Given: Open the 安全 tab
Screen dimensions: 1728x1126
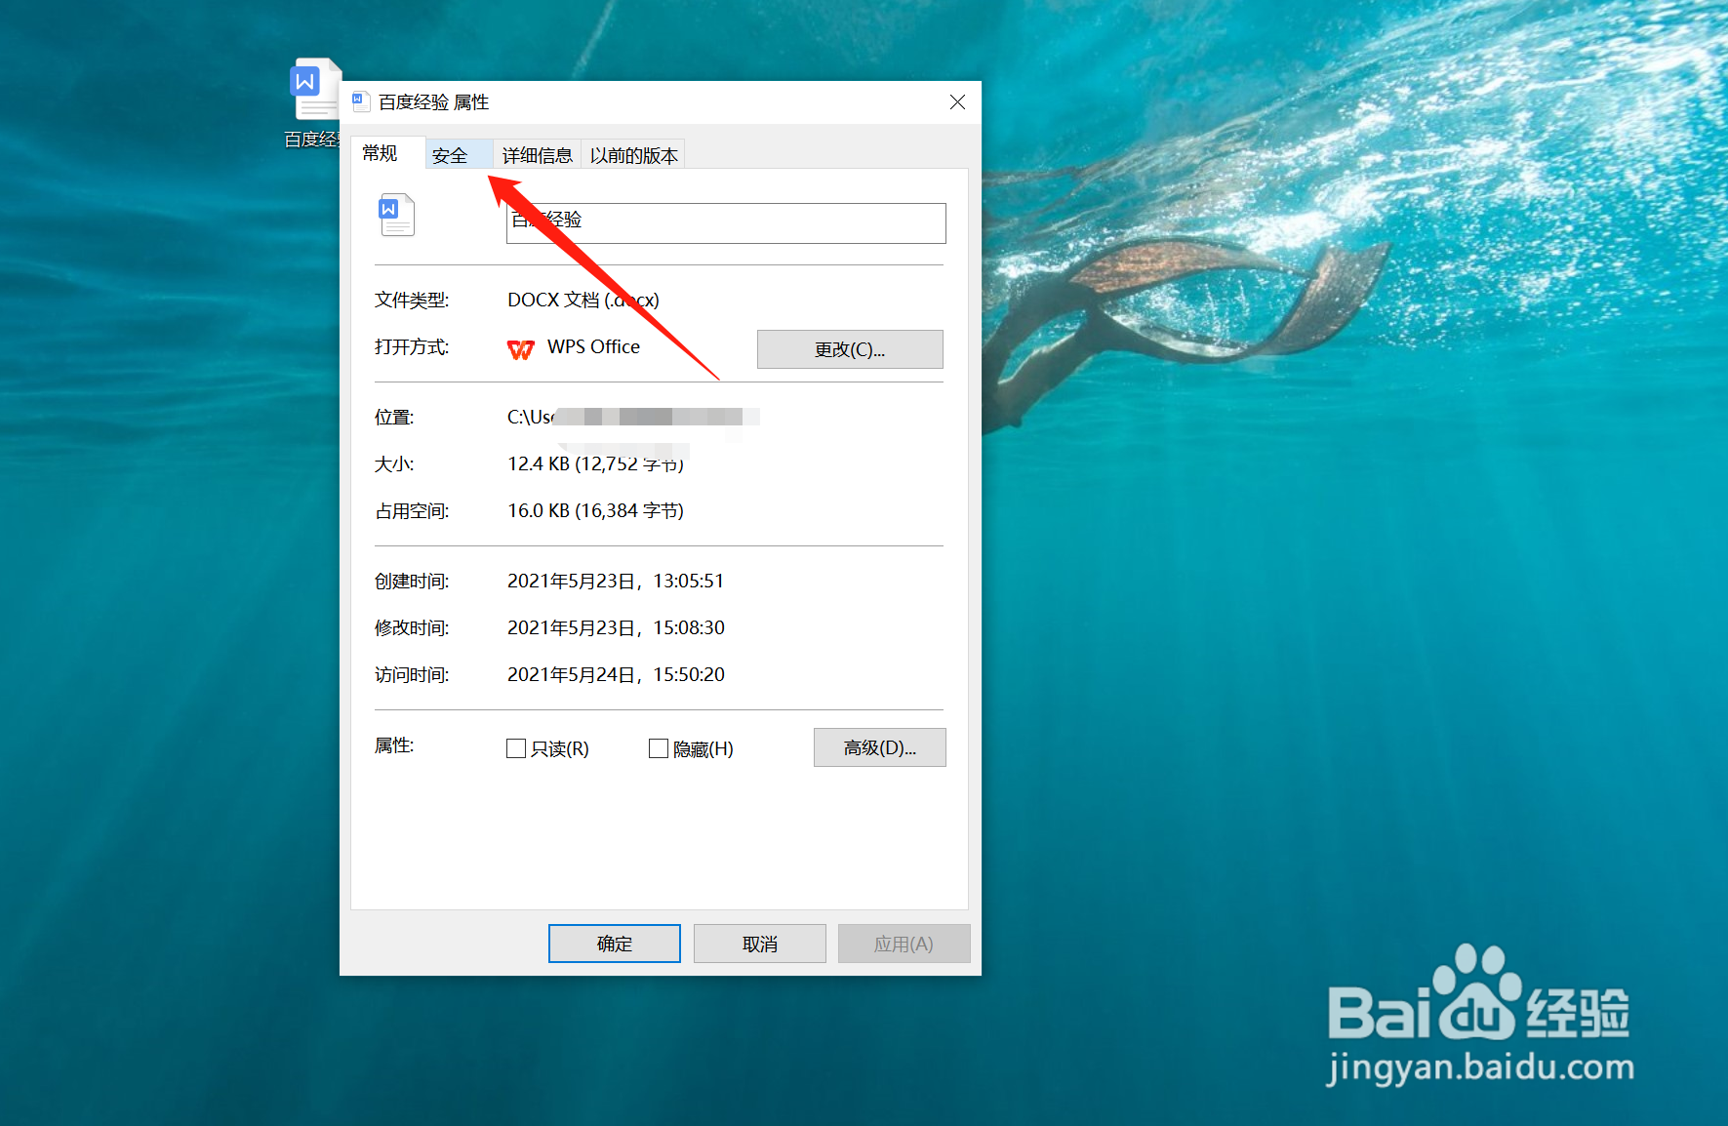Looking at the screenshot, I should coord(459,155).
